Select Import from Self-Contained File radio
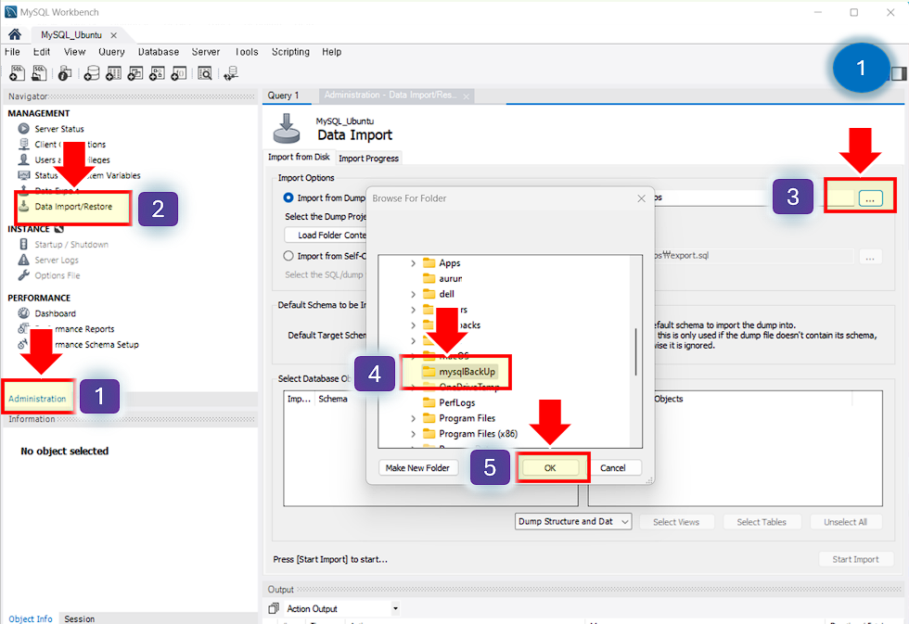This screenshot has width=909, height=624. click(288, 256)
